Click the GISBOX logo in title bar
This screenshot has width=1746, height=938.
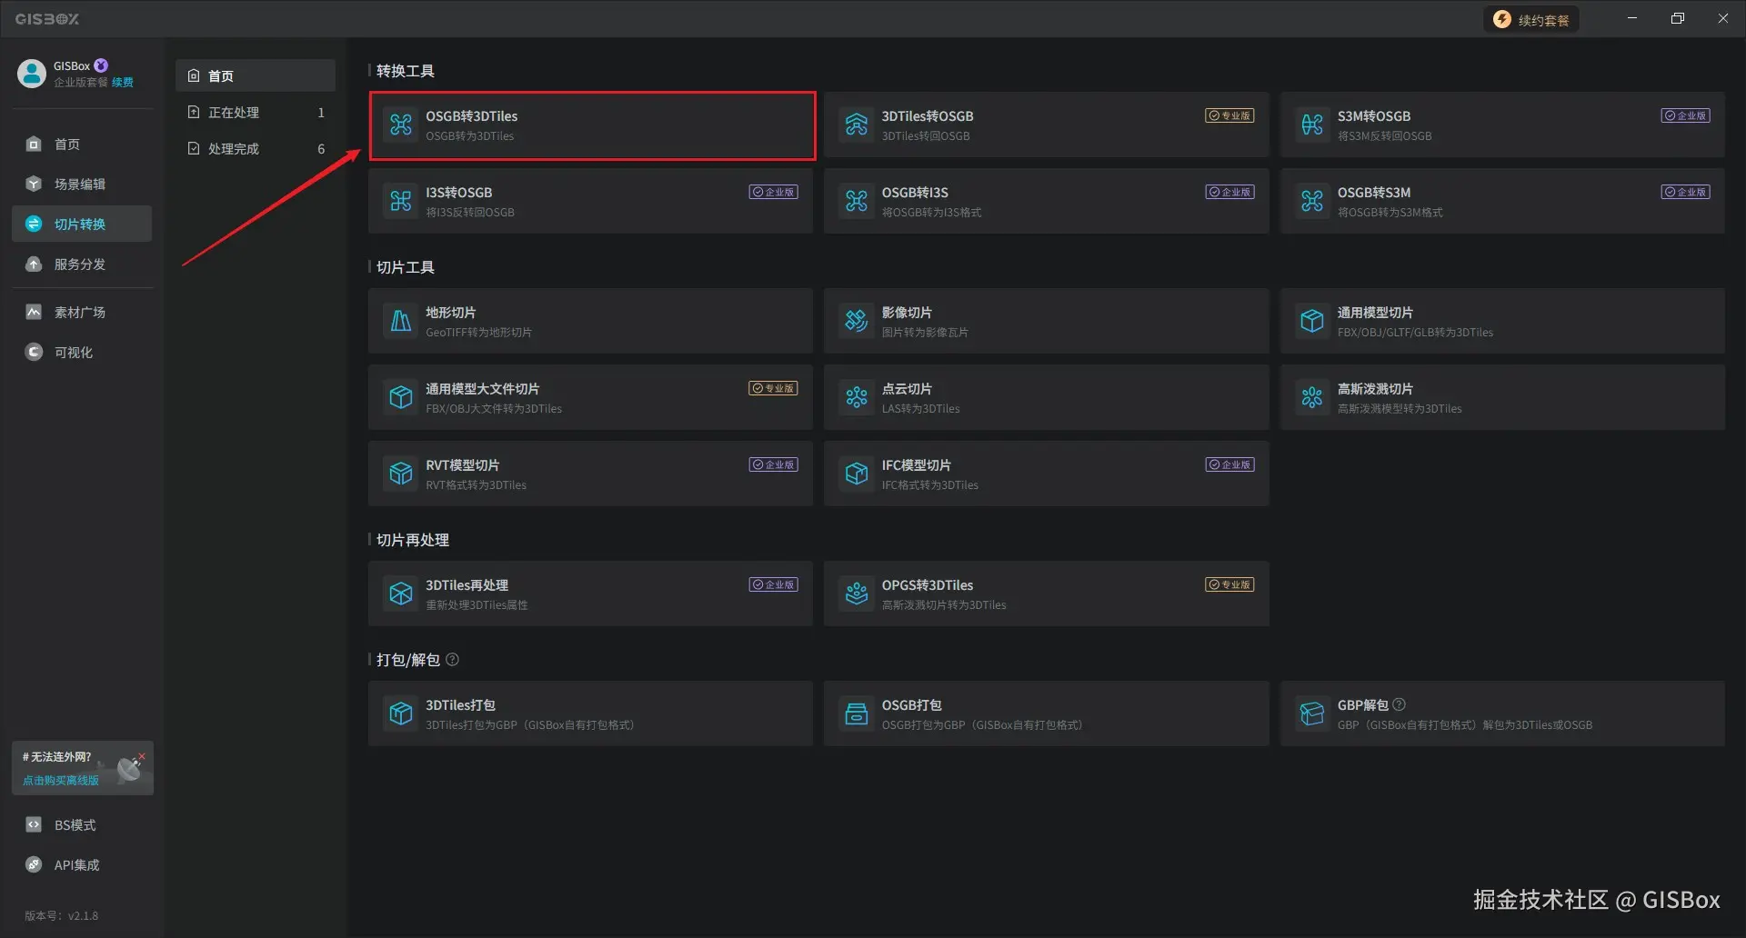click(47, 19)
